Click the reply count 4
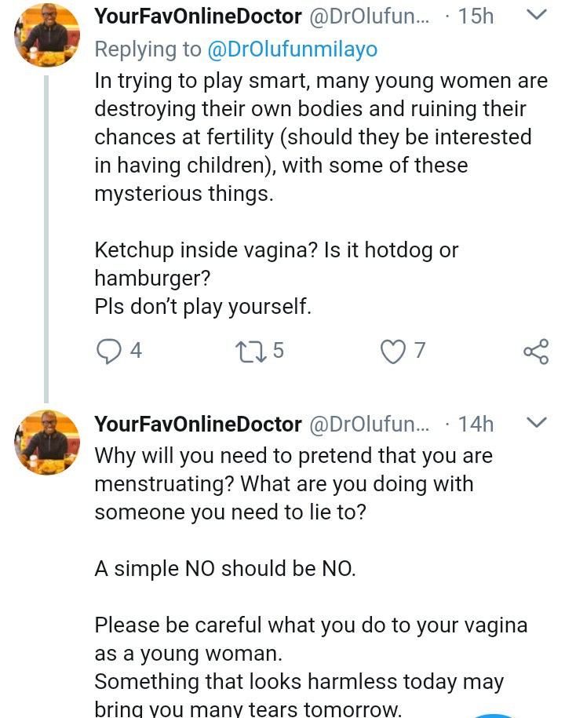565x718 pixels. click(136, 351)
